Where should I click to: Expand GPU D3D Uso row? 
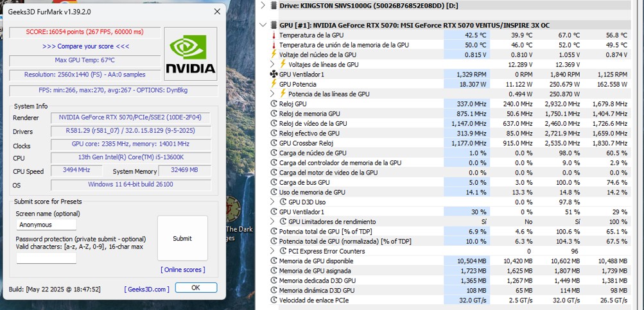(x=272, y=202)
